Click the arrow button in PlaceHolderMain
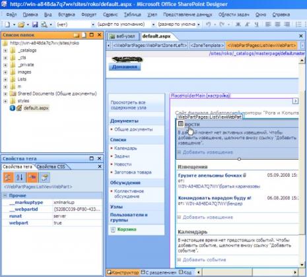This screenshot has height=277, width=307. [x=295, y=101]
